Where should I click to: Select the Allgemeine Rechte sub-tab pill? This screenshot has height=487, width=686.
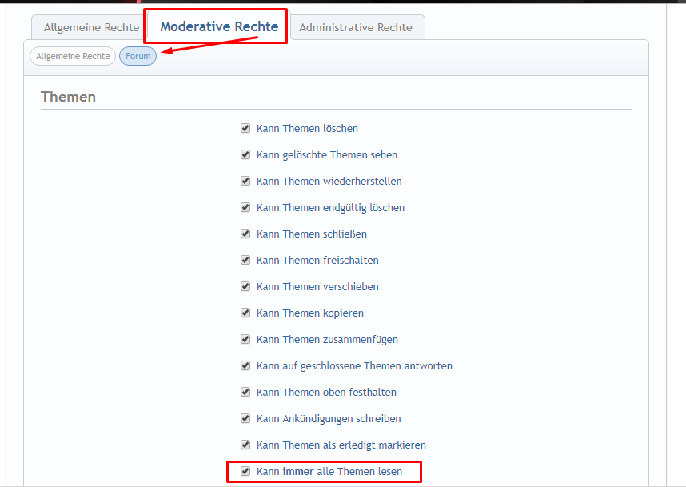coord(73,57)
